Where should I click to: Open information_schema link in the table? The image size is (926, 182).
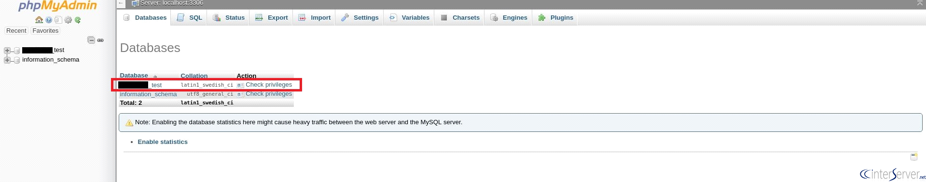148,94
